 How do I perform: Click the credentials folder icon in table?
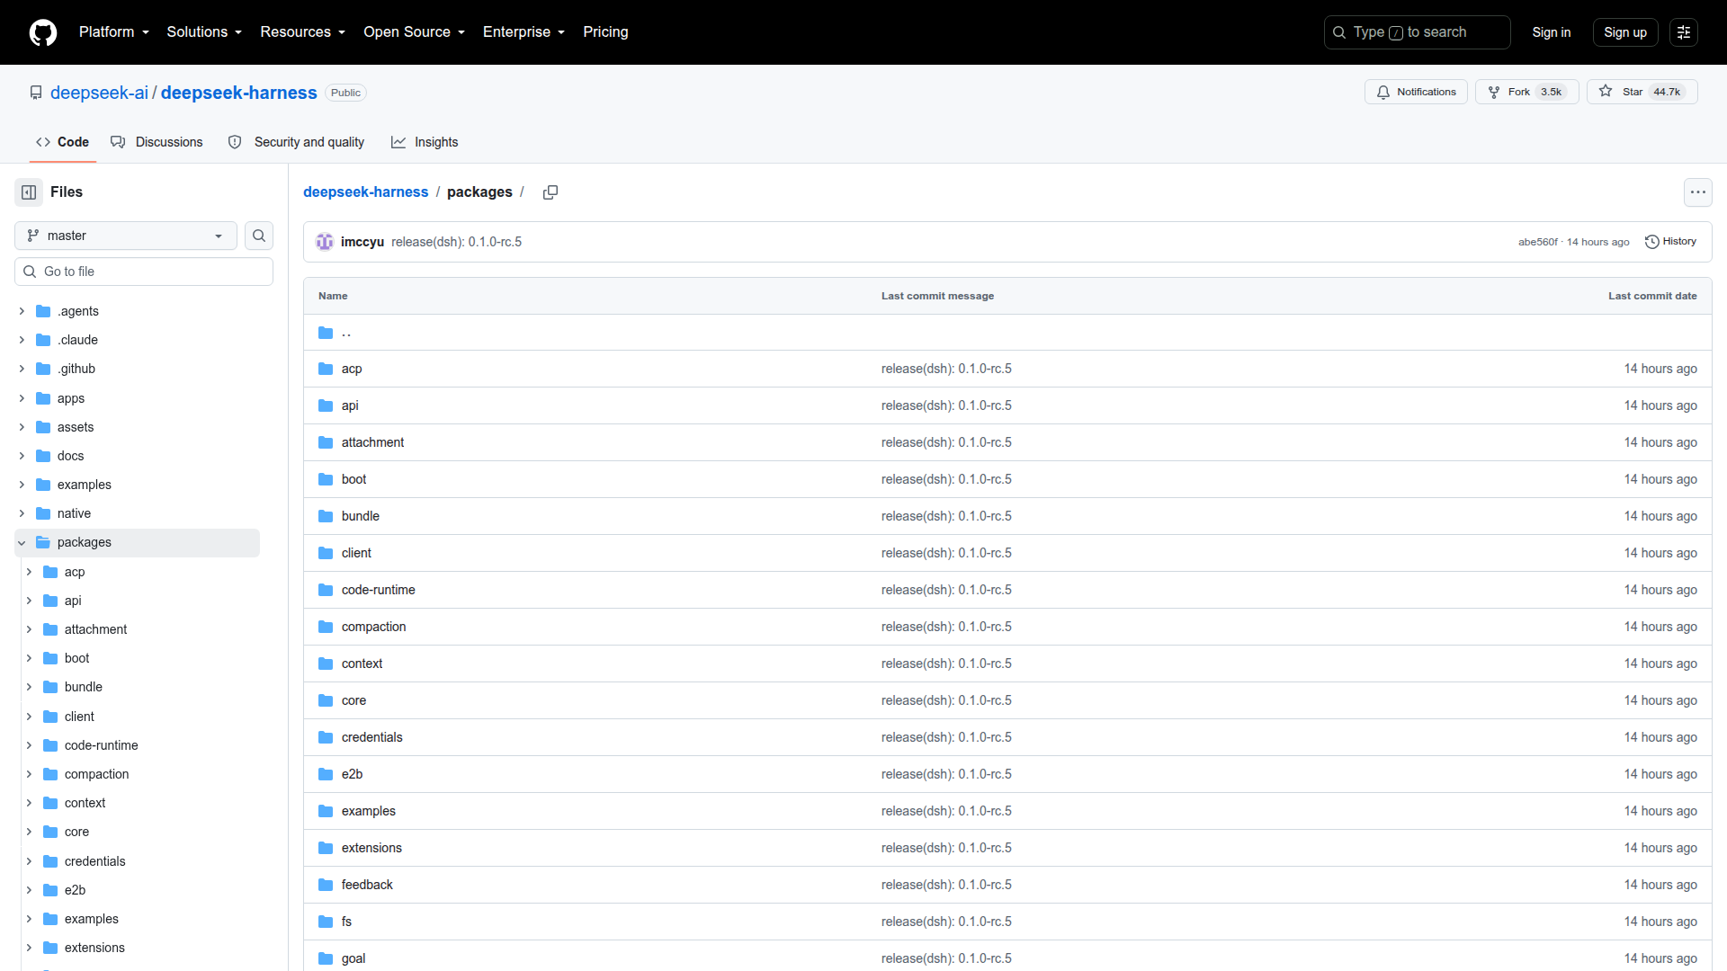coord(326,737)
